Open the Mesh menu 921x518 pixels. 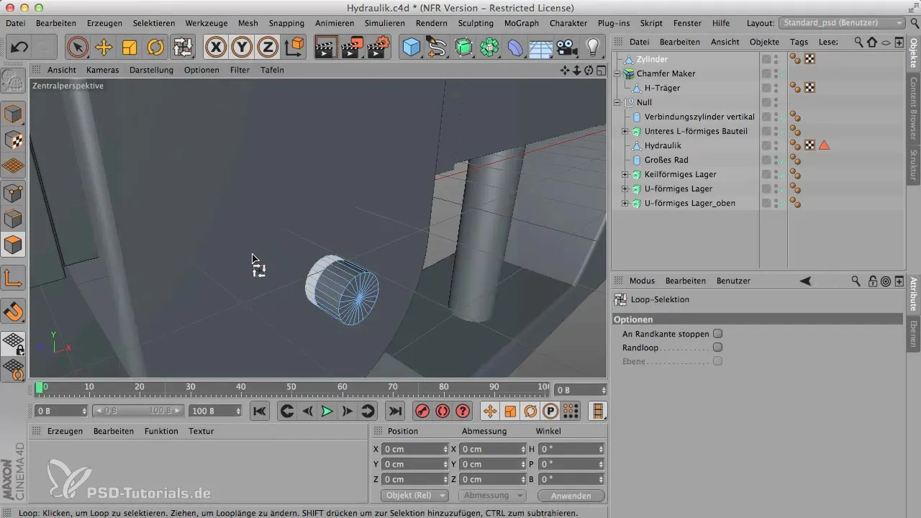(x=248, y=23)
